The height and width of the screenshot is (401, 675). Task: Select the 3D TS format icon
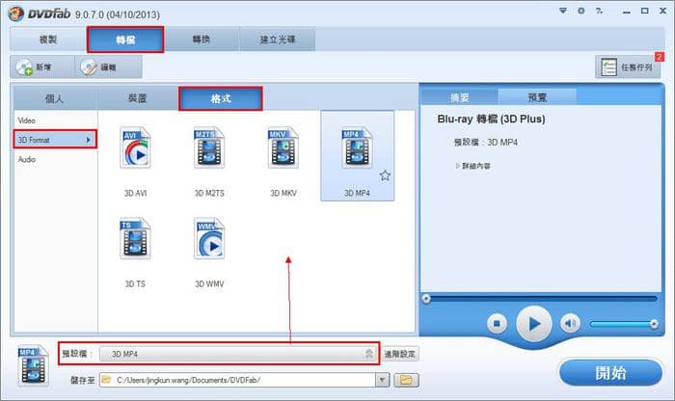coord(135,239)
